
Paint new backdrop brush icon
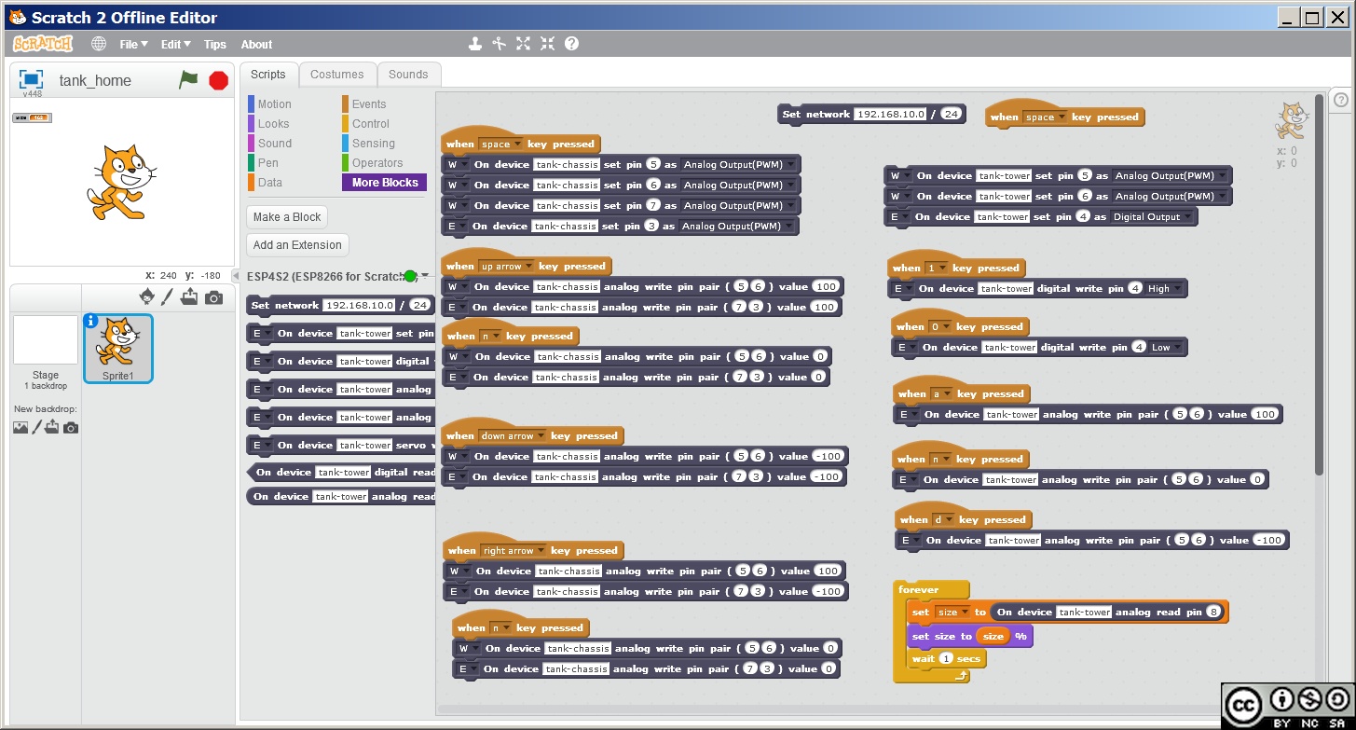point(37,427)
